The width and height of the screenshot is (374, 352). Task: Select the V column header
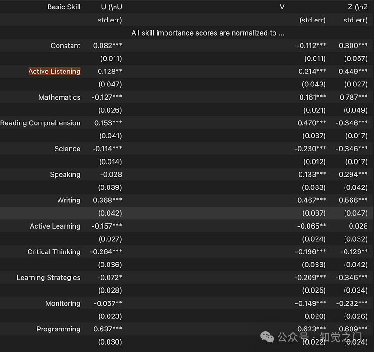coord(282,7)
